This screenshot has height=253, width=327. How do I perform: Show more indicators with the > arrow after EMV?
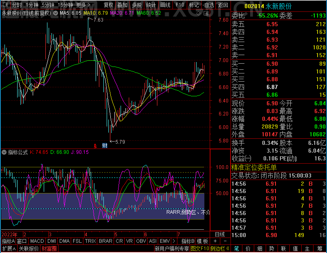174,241
